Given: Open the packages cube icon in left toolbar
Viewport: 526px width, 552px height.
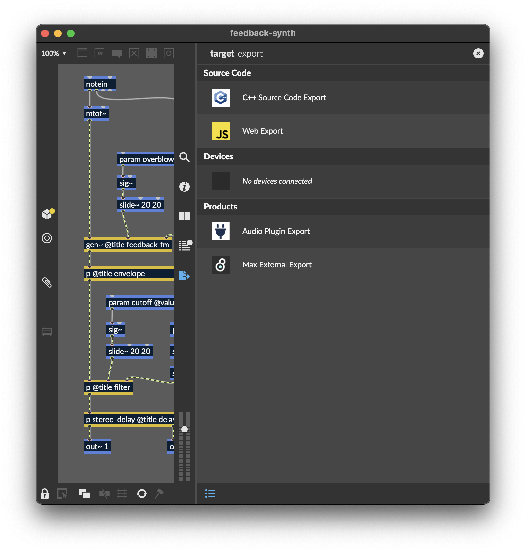Looking at the screenshot, I should (48, 214).
